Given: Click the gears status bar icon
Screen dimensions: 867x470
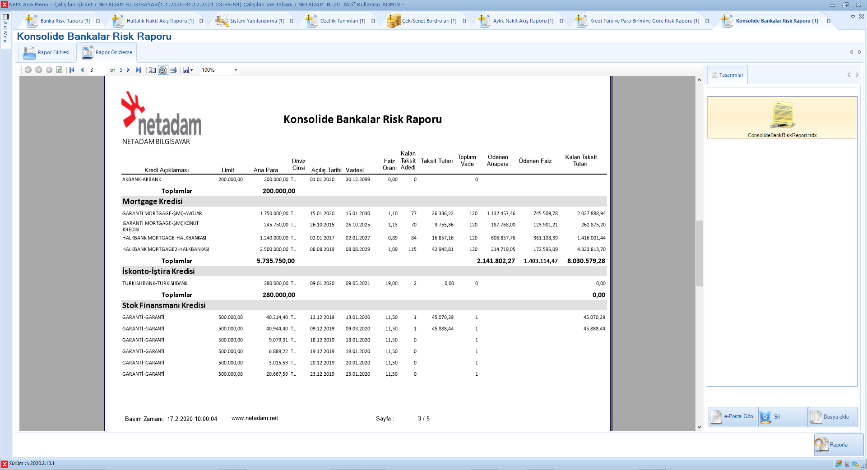Looking at the screenshot, I should (x=855, y=464).
